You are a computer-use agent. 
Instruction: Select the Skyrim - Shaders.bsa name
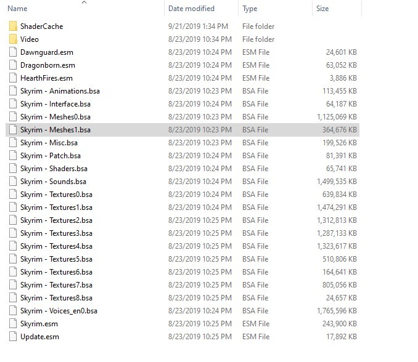click(54, 169)
